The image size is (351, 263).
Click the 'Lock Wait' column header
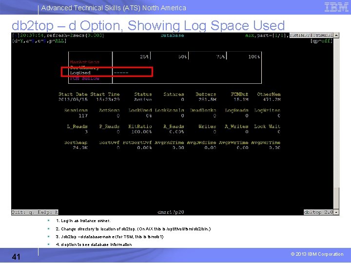point(267,126)
